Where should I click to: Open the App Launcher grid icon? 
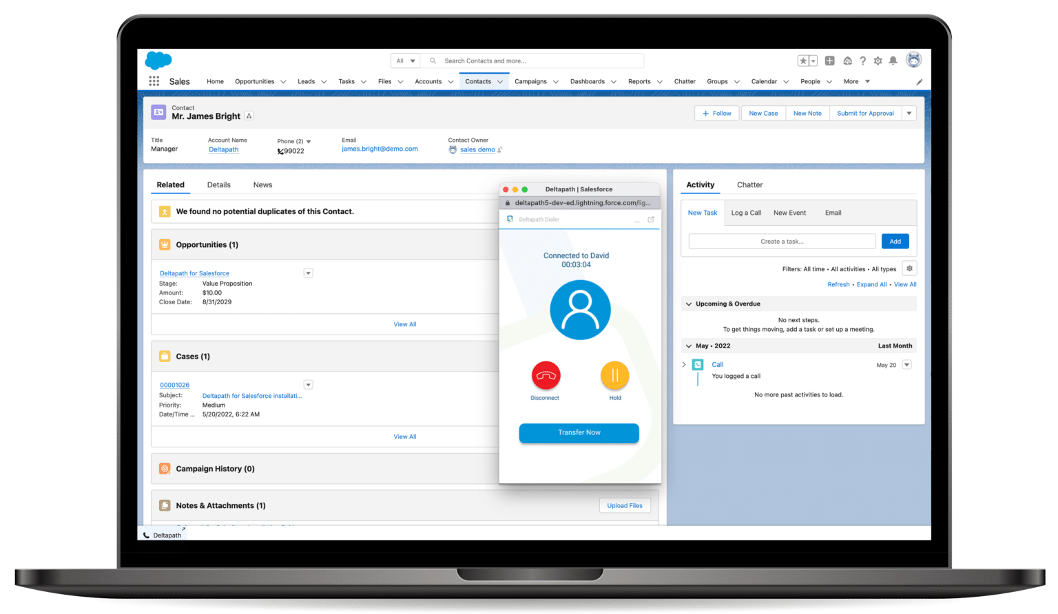tap(154, 81)
